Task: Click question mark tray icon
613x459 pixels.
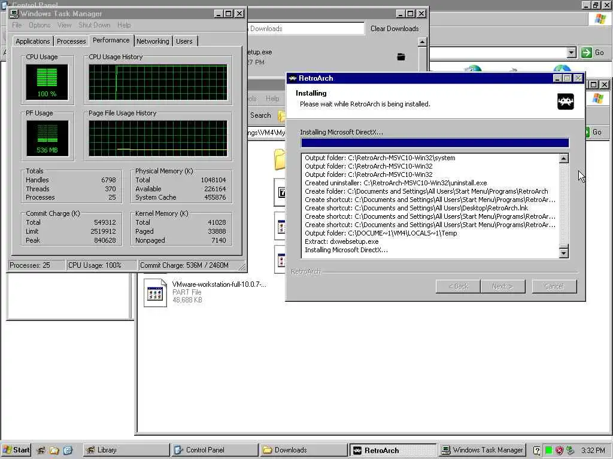Action: (537, 451)
